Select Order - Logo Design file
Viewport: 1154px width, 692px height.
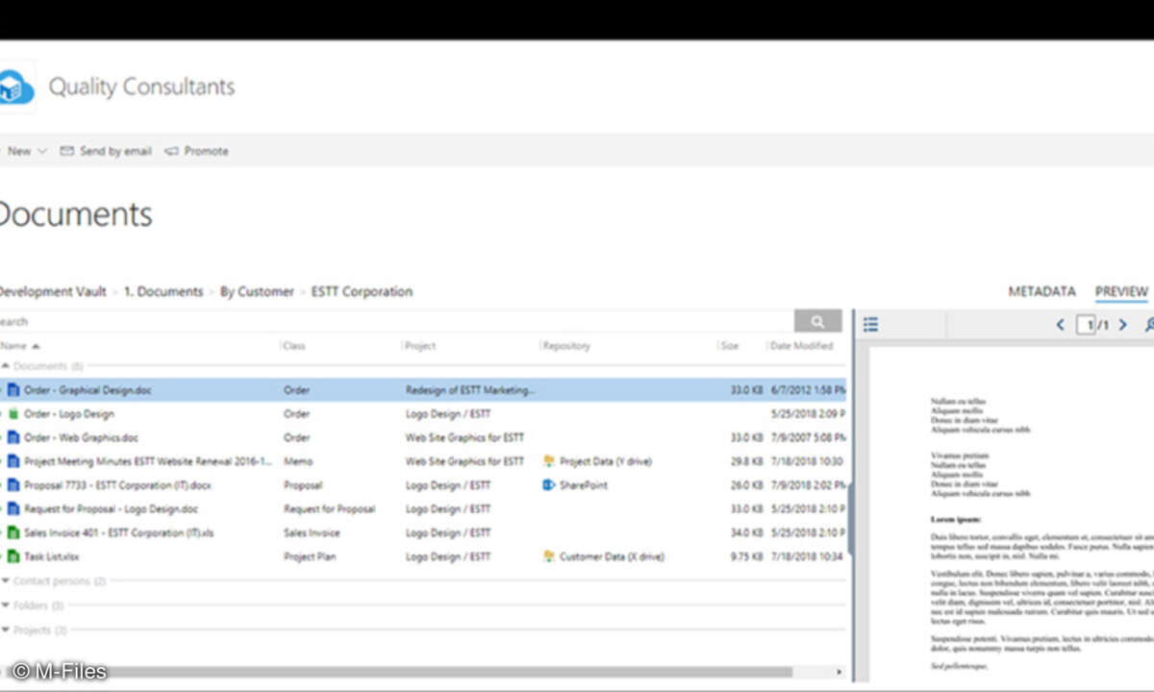coord(68,414)
